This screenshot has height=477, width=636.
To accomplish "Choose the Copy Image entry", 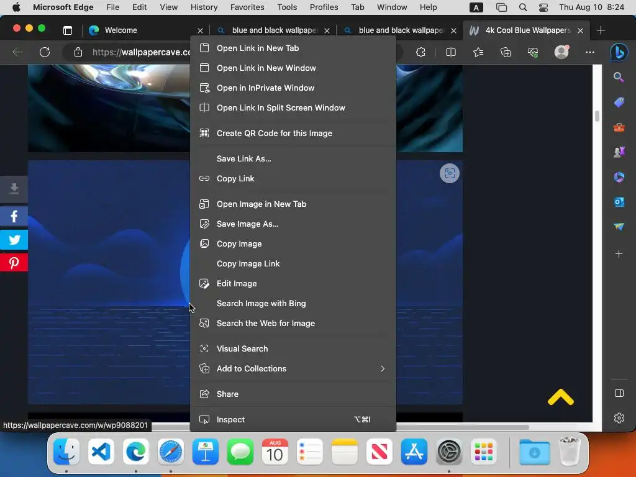I will coord(293,244).
